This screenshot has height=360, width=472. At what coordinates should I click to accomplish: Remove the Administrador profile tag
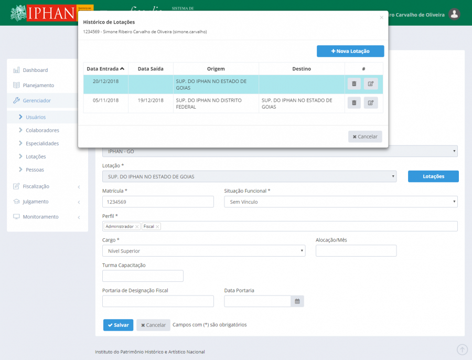click(137, 227)
